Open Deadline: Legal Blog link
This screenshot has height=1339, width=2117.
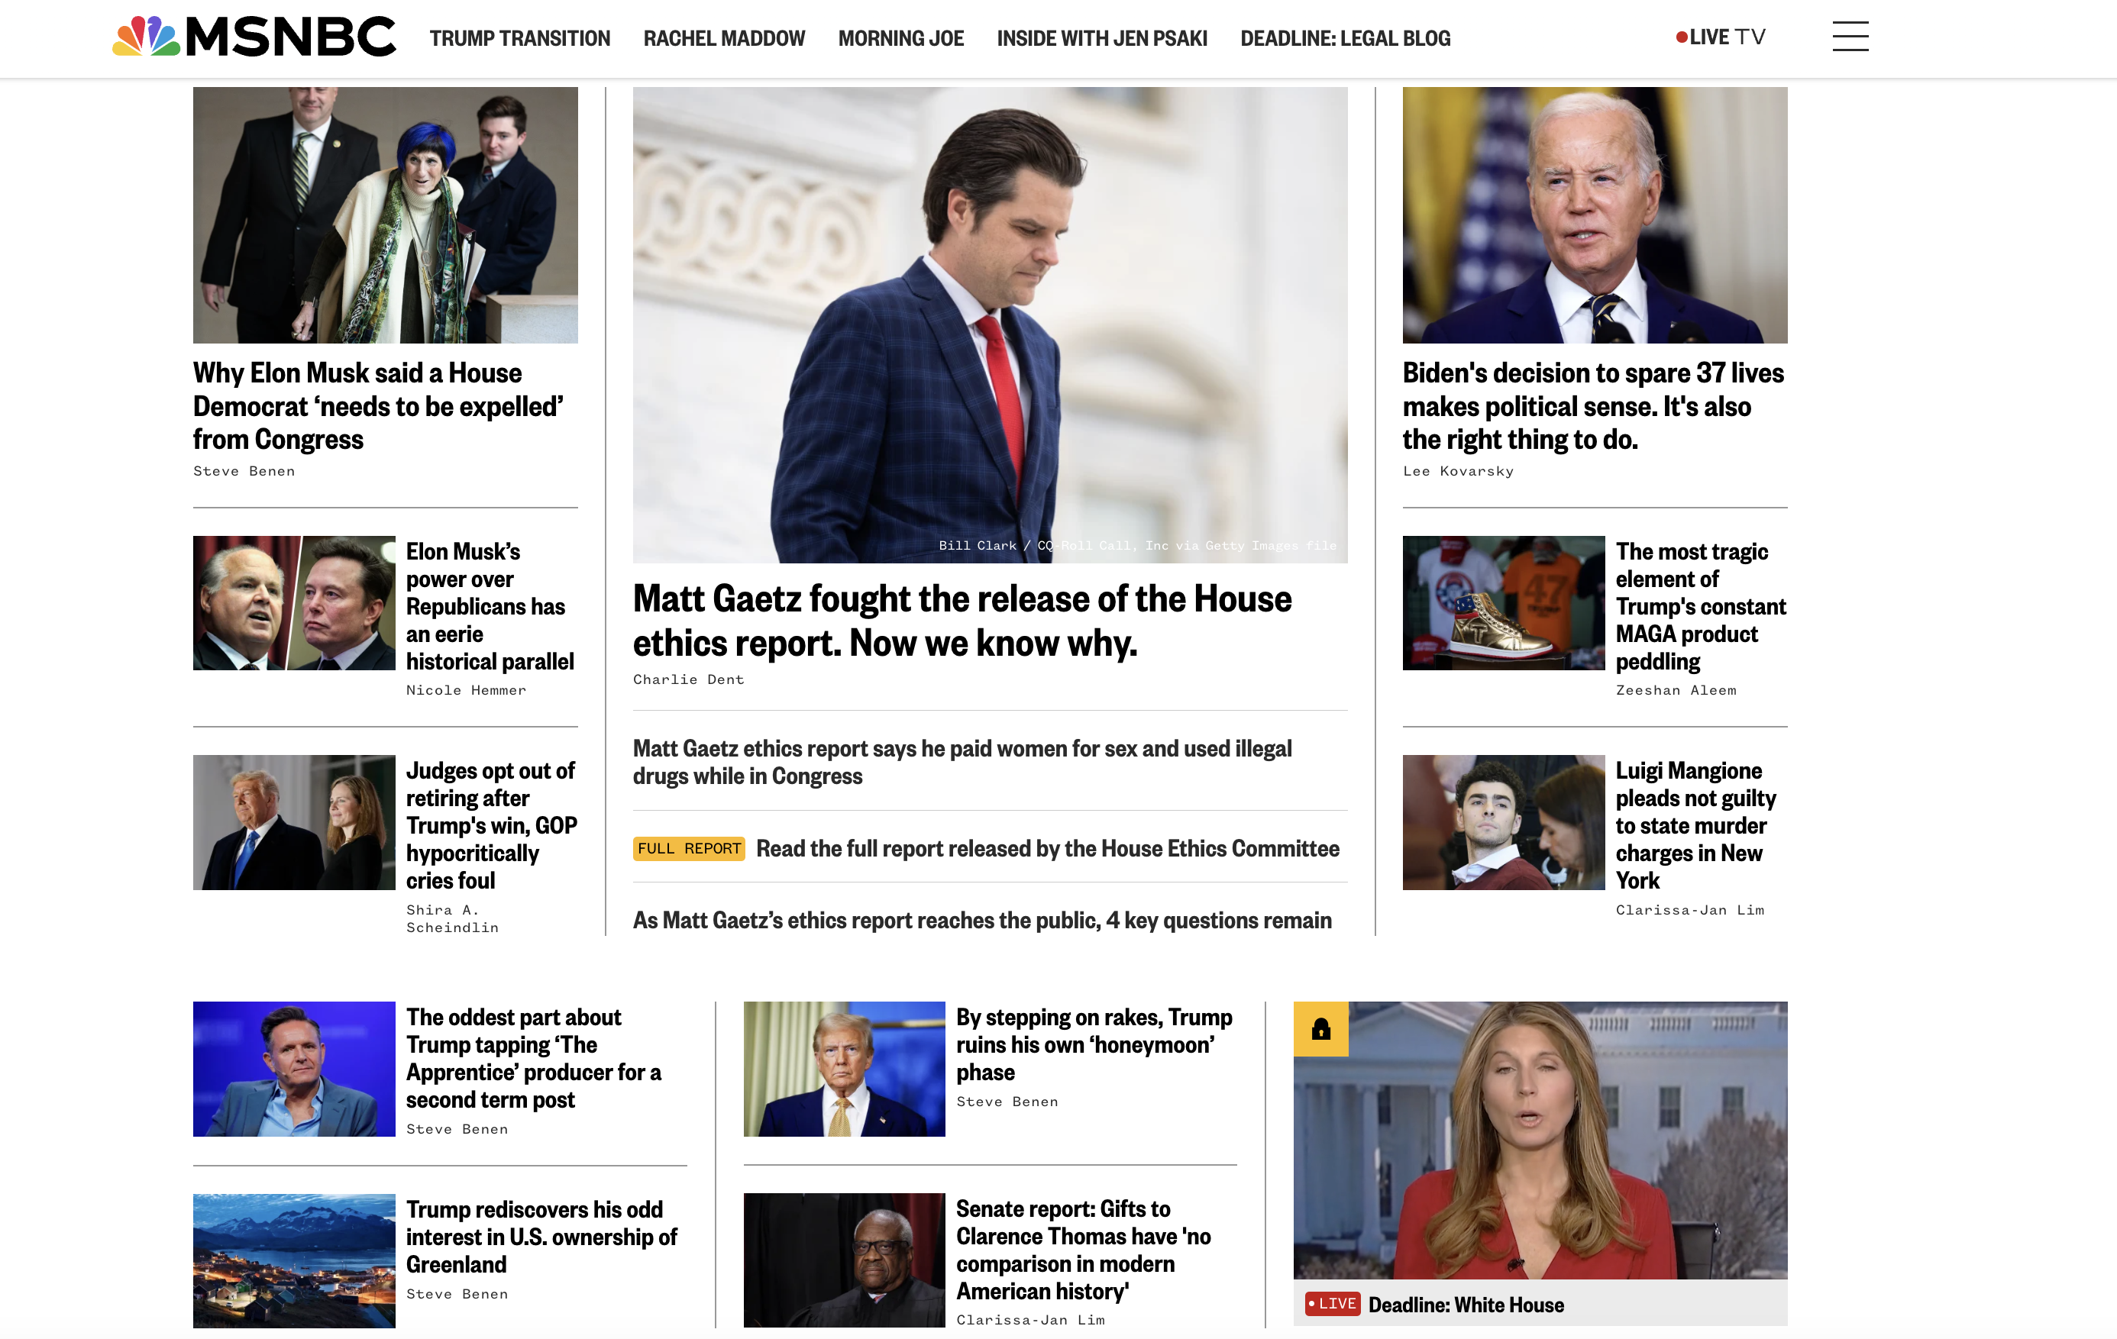point(1346,39)
